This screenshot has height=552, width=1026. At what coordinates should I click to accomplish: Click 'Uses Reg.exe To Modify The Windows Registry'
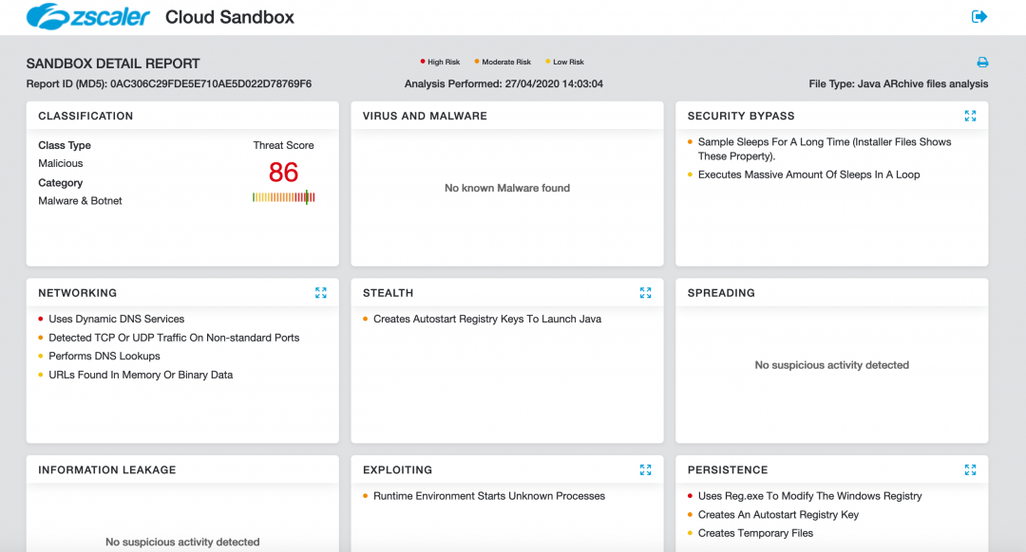click(x=809, y=496)
